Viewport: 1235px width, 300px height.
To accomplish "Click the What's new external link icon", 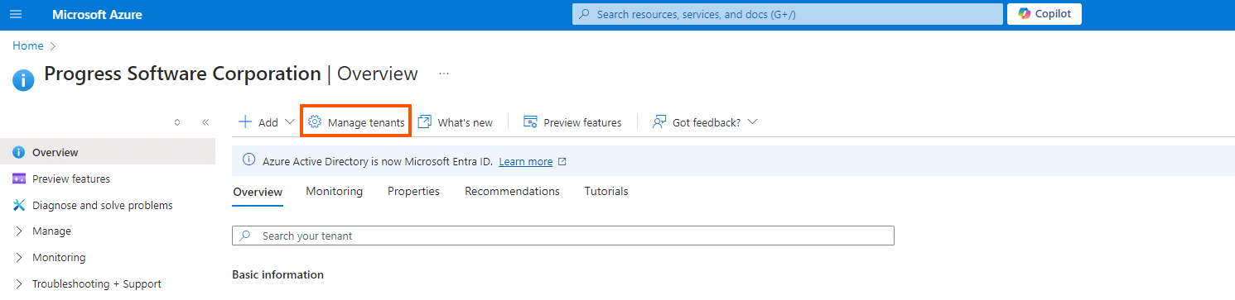I will (x=425, y=122).
